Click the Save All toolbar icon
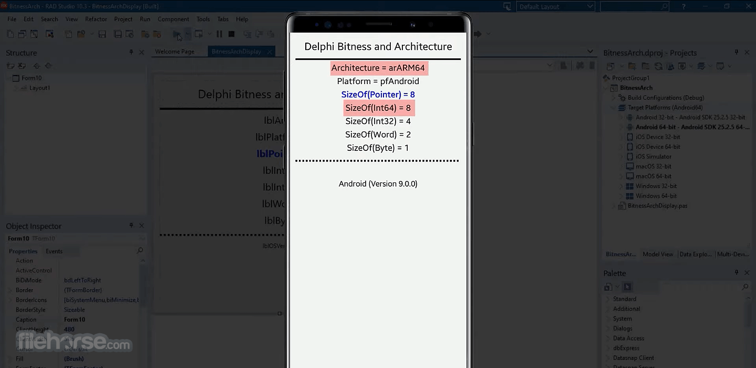 pos(118,34)
